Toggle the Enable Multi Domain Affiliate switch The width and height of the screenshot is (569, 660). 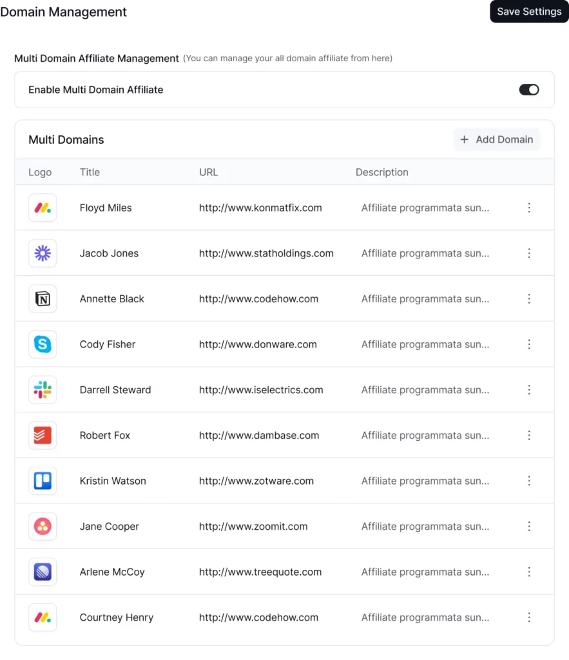coord(528,90)
